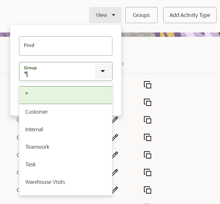Click the second duplicate icon from top

tap(148, 103)
